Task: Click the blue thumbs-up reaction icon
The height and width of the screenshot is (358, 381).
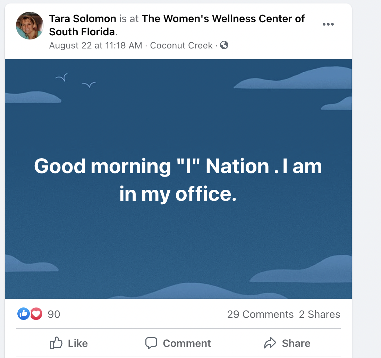Action: coord(23,314)
